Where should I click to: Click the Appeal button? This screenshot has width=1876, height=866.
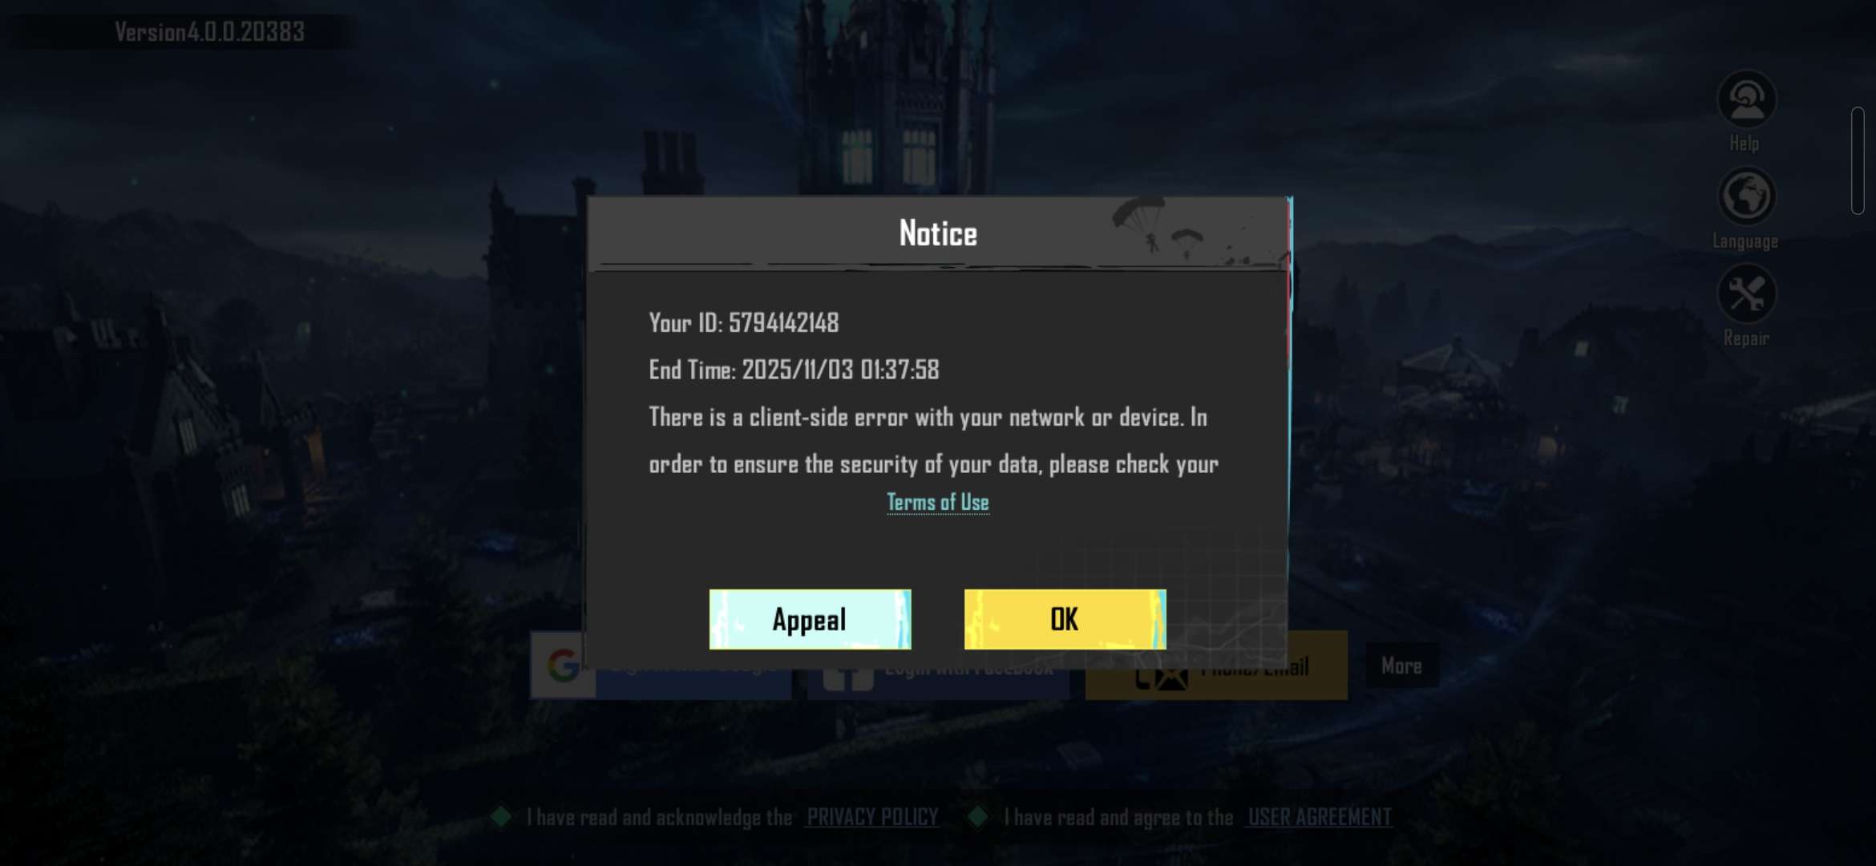click(810, 619)
